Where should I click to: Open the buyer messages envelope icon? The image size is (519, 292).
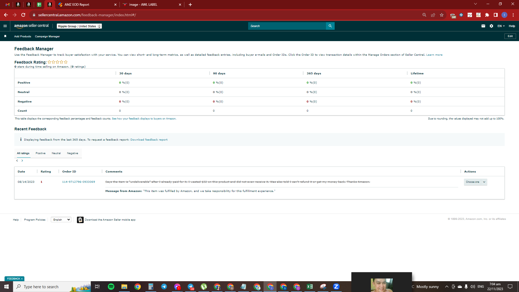tap(483, 26)
